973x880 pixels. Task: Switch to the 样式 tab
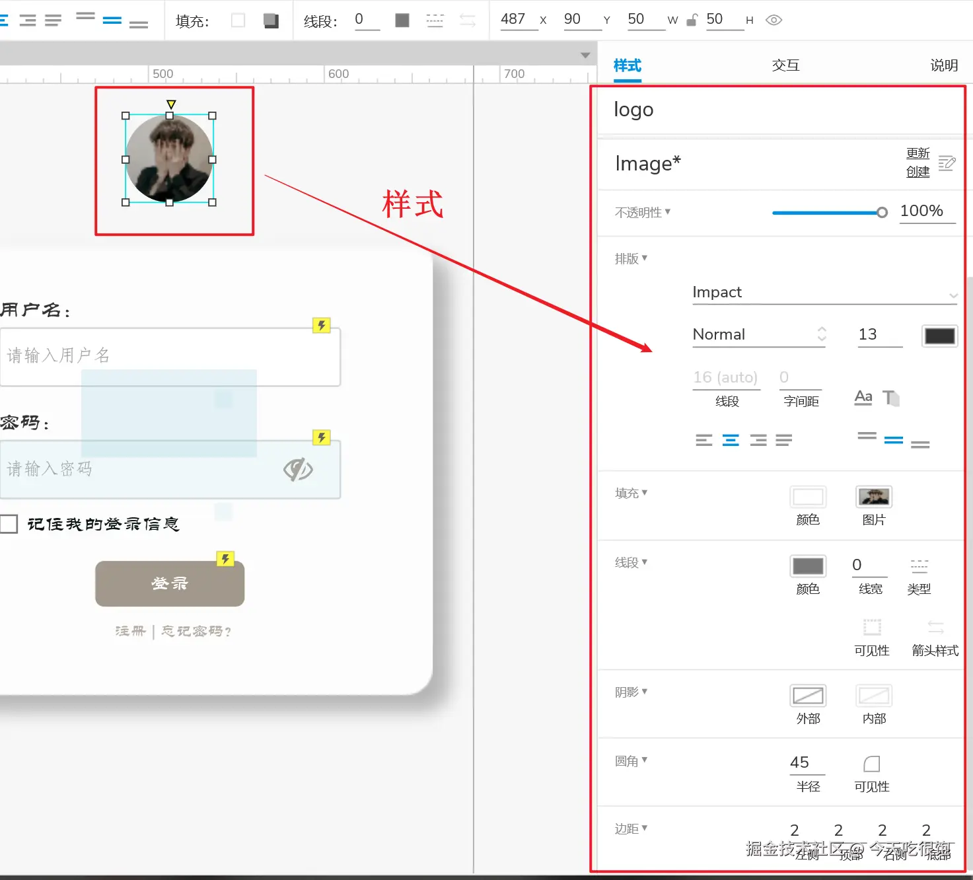628,65
